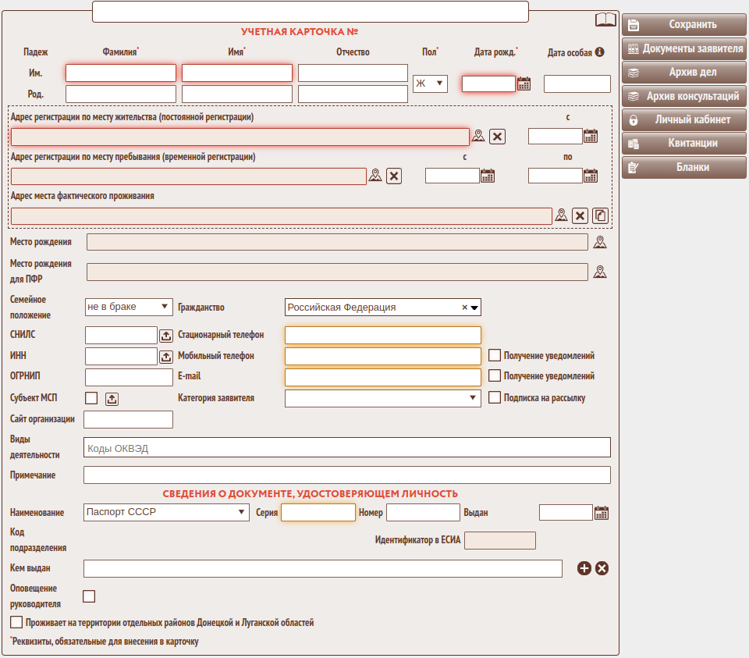749x658 pixels.
Task: Open the book icon in top corner
Action: (x=605, y=20)
